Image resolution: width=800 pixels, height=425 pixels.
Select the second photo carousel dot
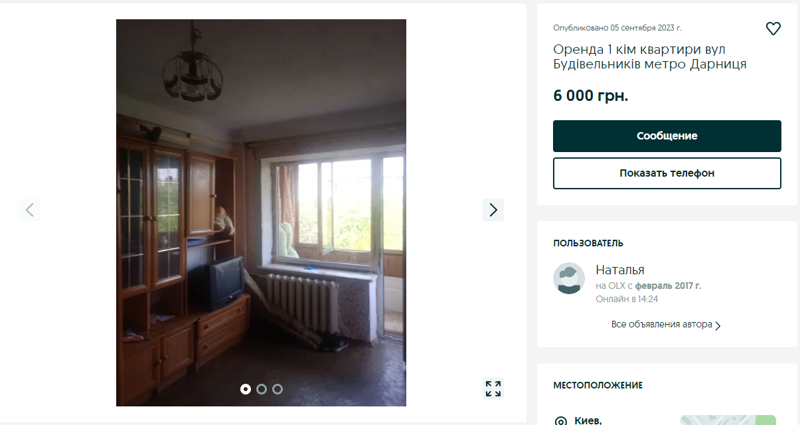pos(262,389)
